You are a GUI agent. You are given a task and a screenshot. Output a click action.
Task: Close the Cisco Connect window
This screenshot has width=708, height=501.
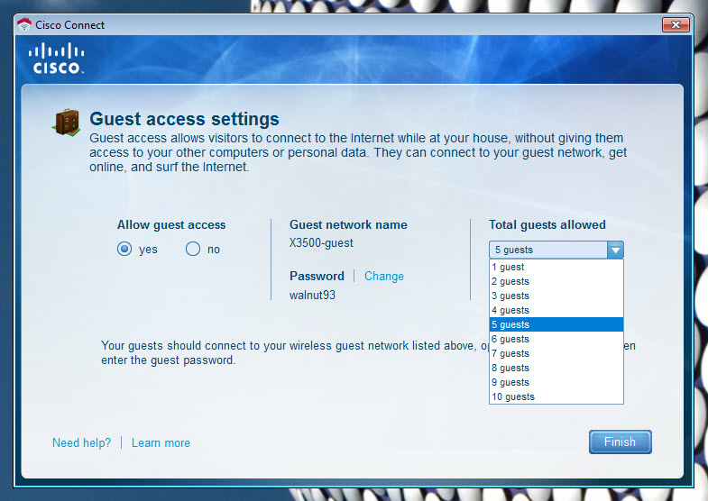[x=676, y=25]
